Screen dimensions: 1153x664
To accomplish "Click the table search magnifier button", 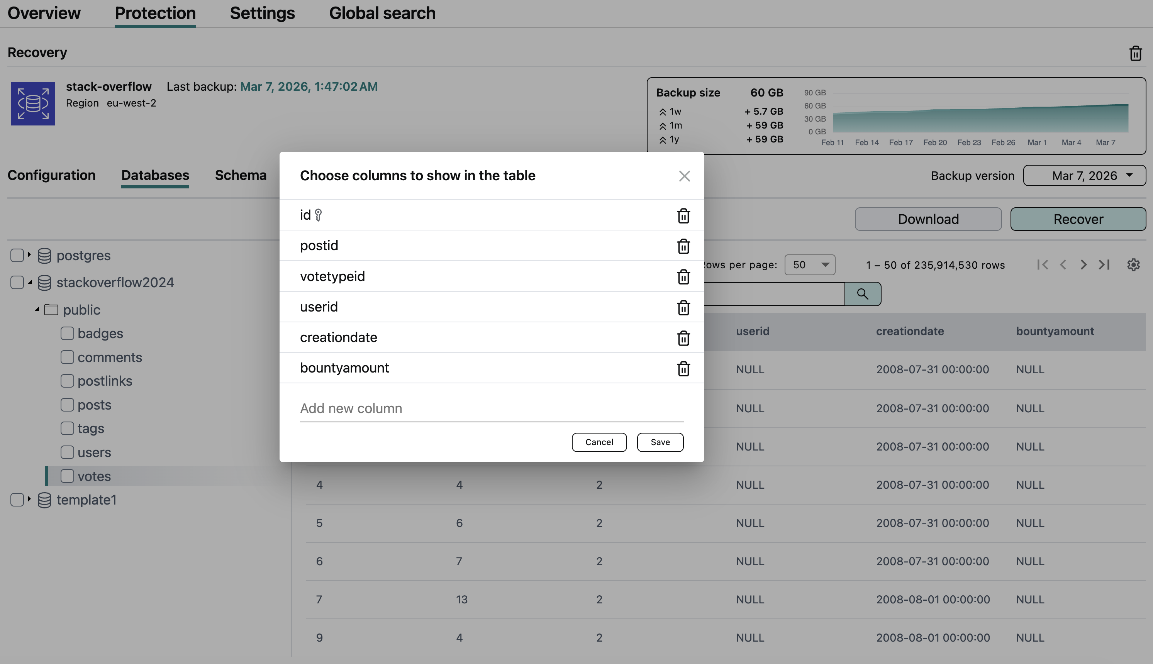I will [862, 294].
